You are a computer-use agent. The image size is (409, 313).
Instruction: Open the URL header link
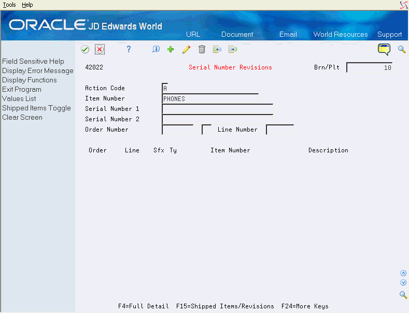click(193, 34)
